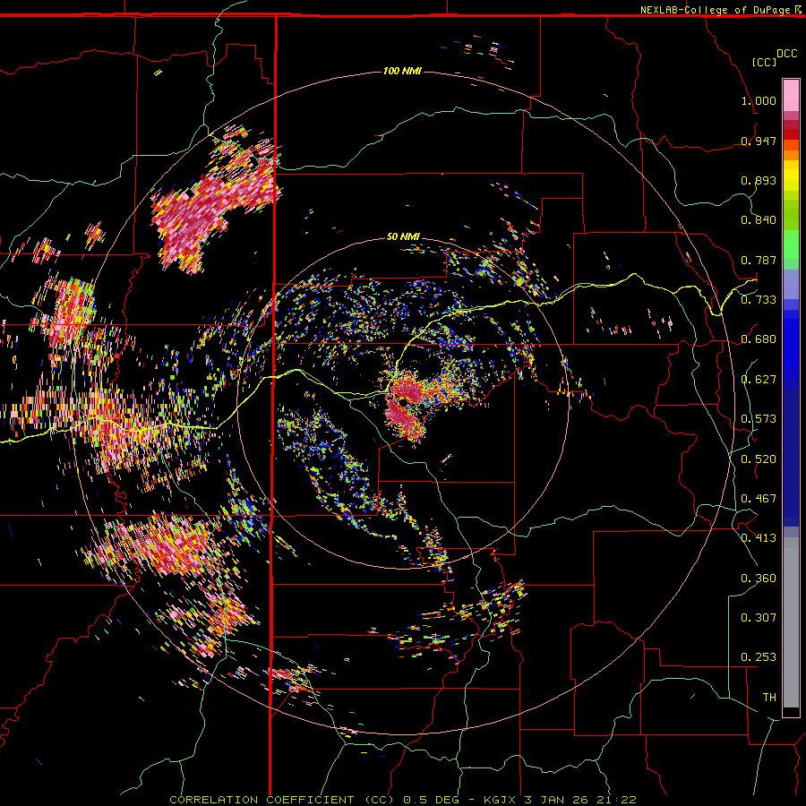The width and height of the screenshot is (806, 806).
Task: Click the 0.520 legend value
Action: pos(759,459)
